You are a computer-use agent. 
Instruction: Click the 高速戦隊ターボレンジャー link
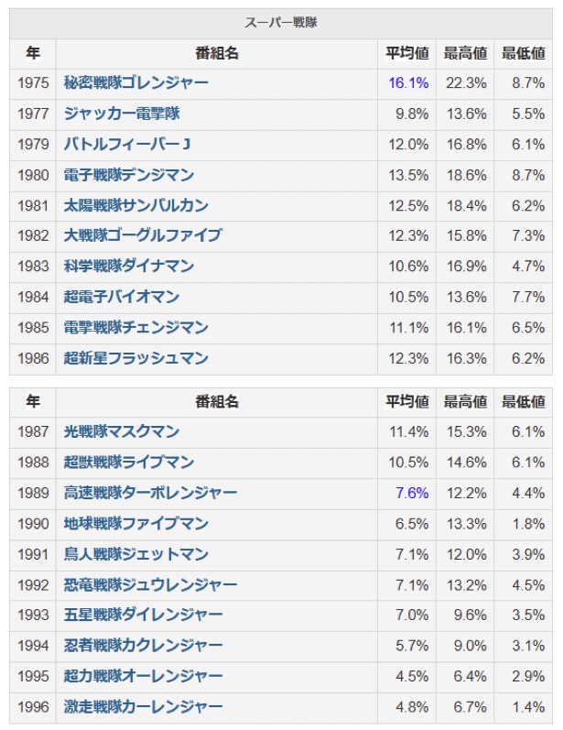click(150, 493)
